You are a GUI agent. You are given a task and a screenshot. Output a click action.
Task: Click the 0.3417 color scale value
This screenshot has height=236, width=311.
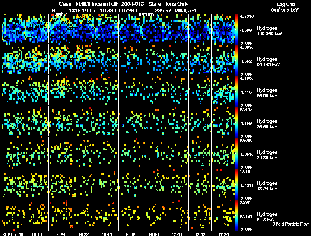click(x=246, y=109)
